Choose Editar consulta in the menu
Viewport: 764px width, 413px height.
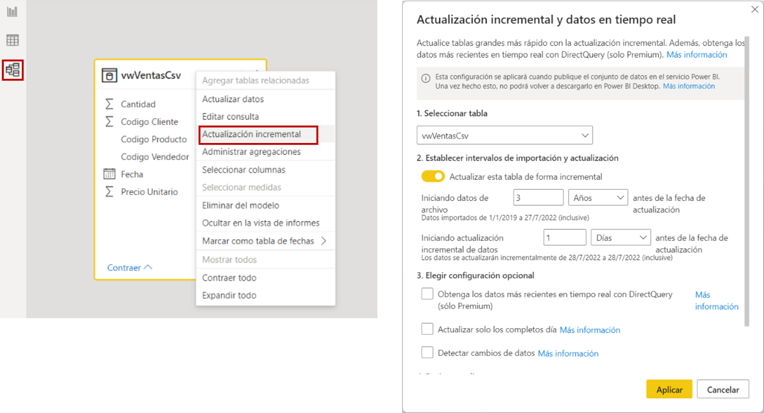coord(230,117)
